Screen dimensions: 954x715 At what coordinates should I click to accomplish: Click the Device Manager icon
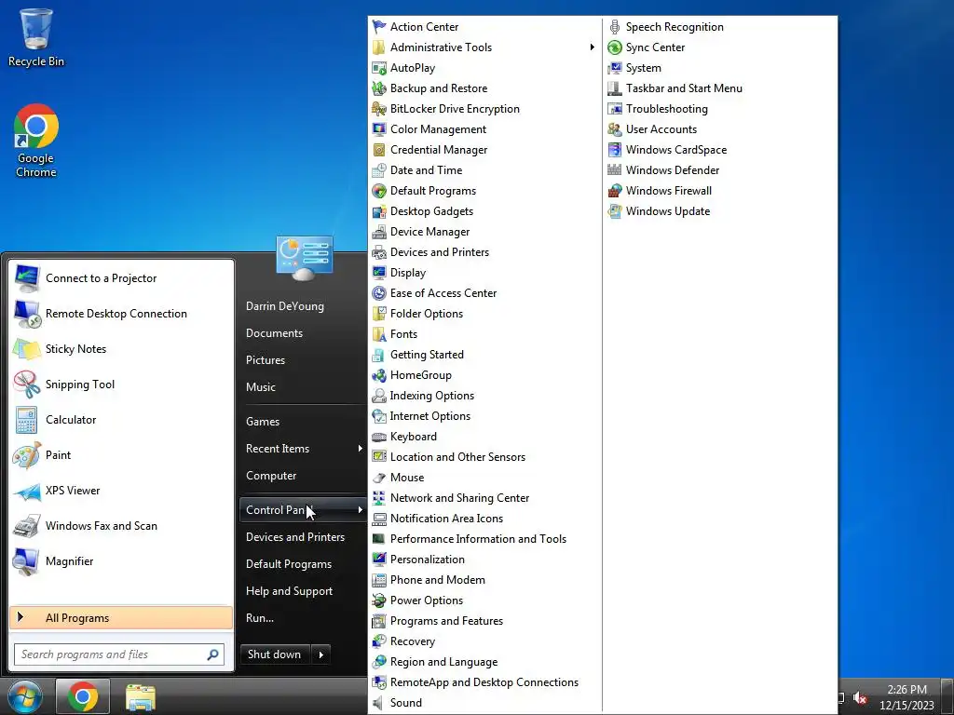379,232
